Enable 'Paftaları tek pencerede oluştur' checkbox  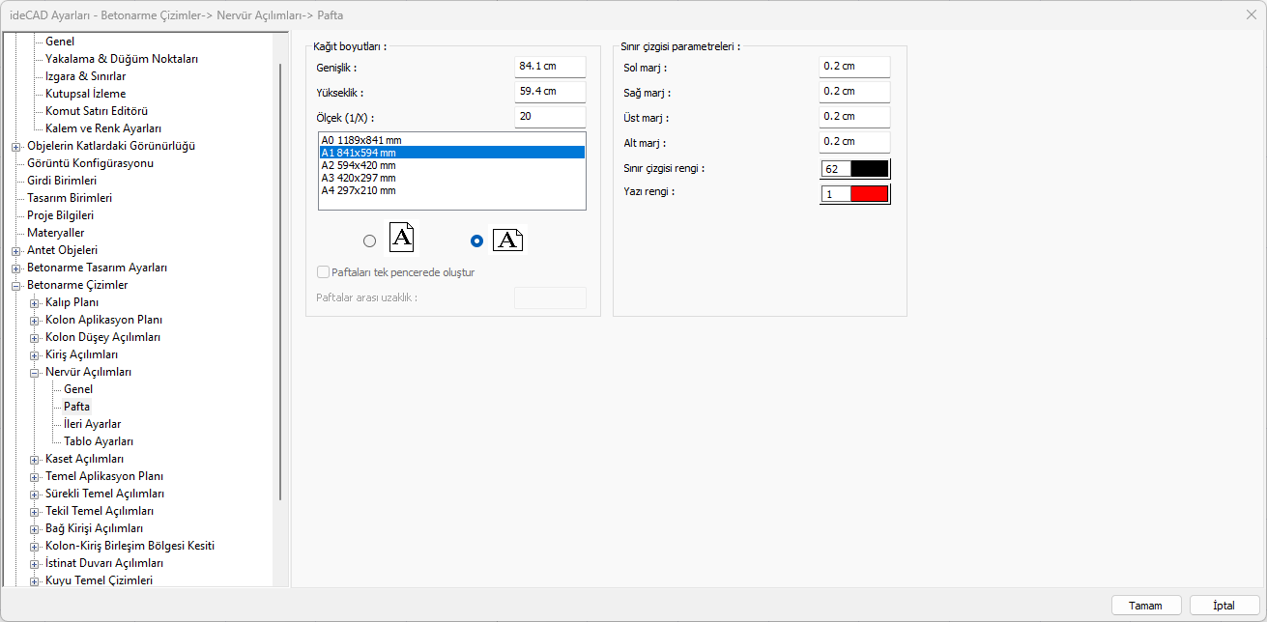click(x=324, y=272)
